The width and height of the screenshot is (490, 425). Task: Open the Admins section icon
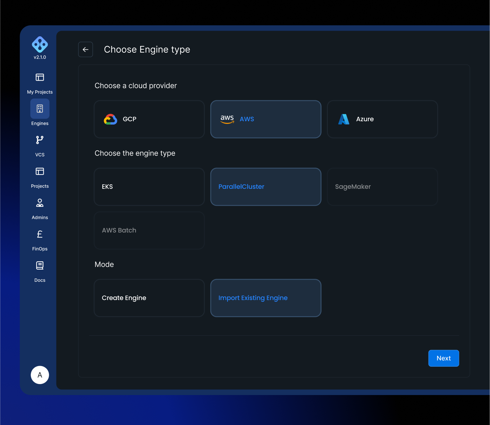point(40,203)
